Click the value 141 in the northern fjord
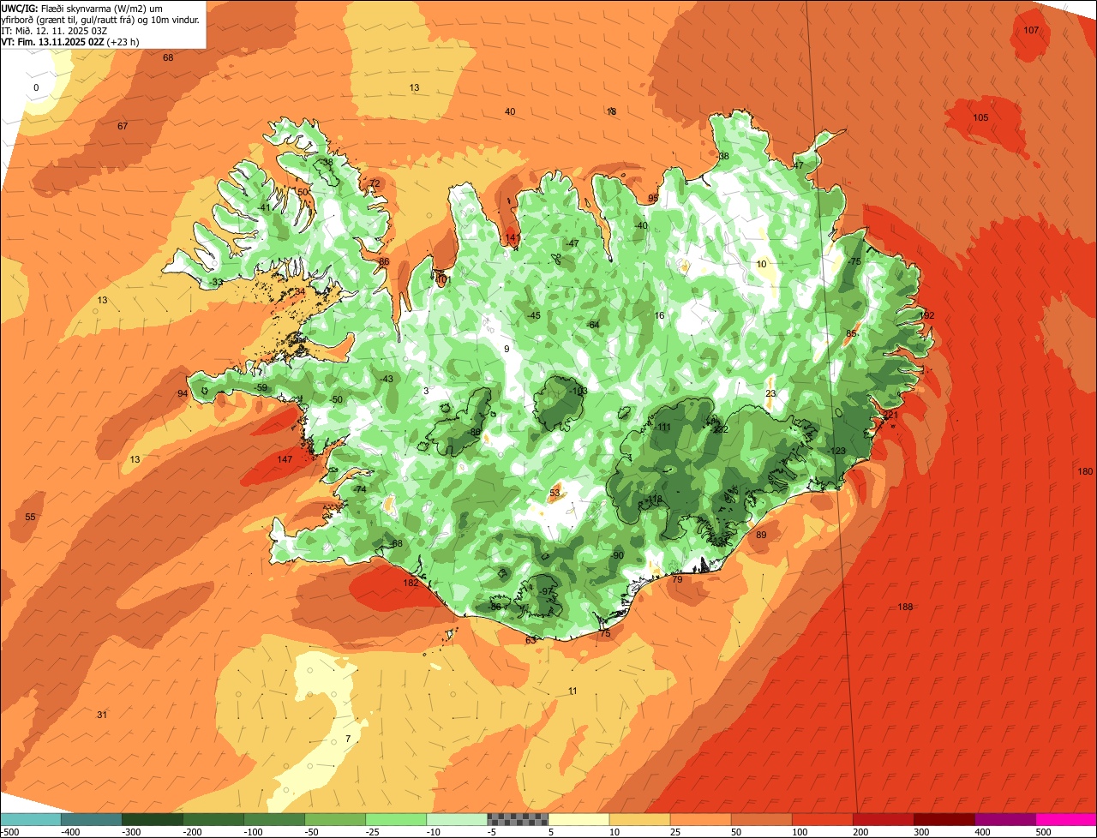The width and height of the screenshot is (1097, 838). [513, 237]
